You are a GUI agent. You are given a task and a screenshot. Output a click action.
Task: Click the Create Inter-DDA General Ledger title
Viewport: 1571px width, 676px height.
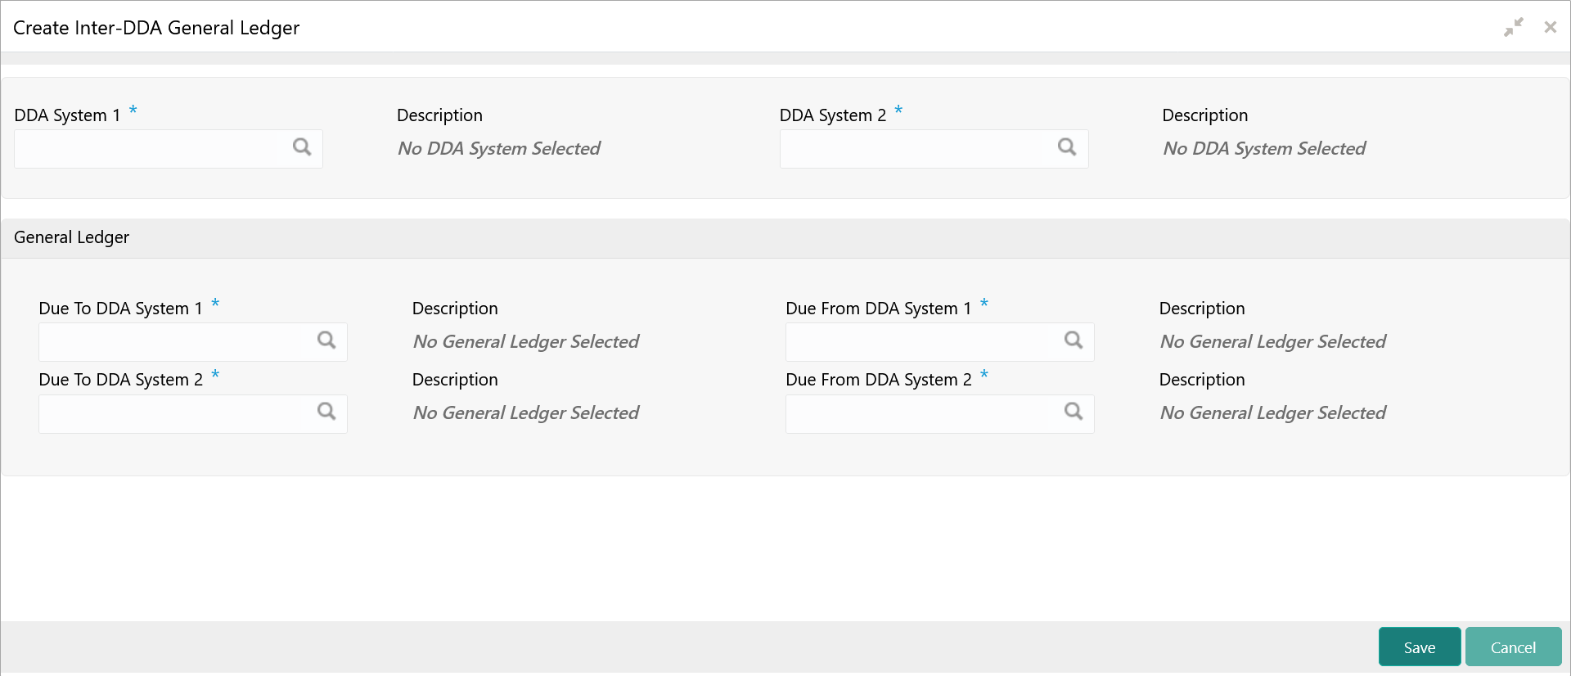click(x=156, y=28)
